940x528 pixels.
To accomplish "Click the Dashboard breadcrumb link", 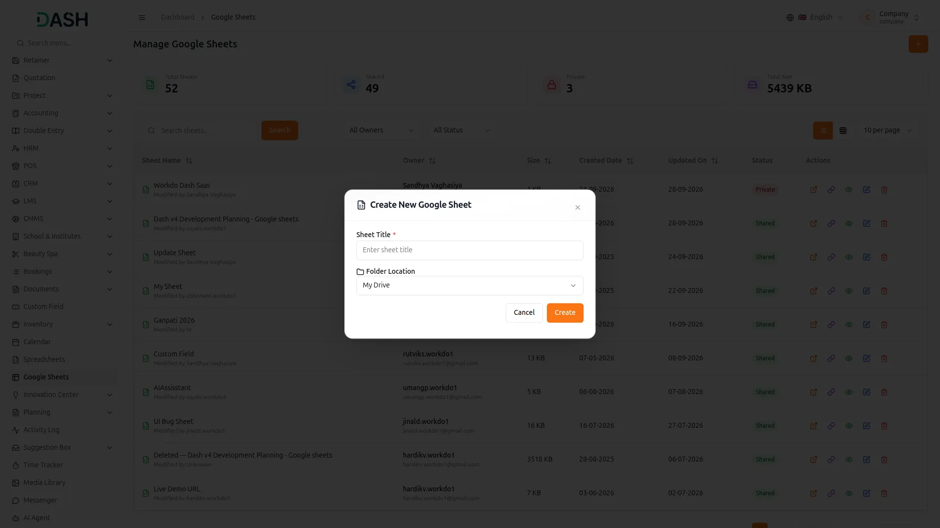I will coord(178,18).
